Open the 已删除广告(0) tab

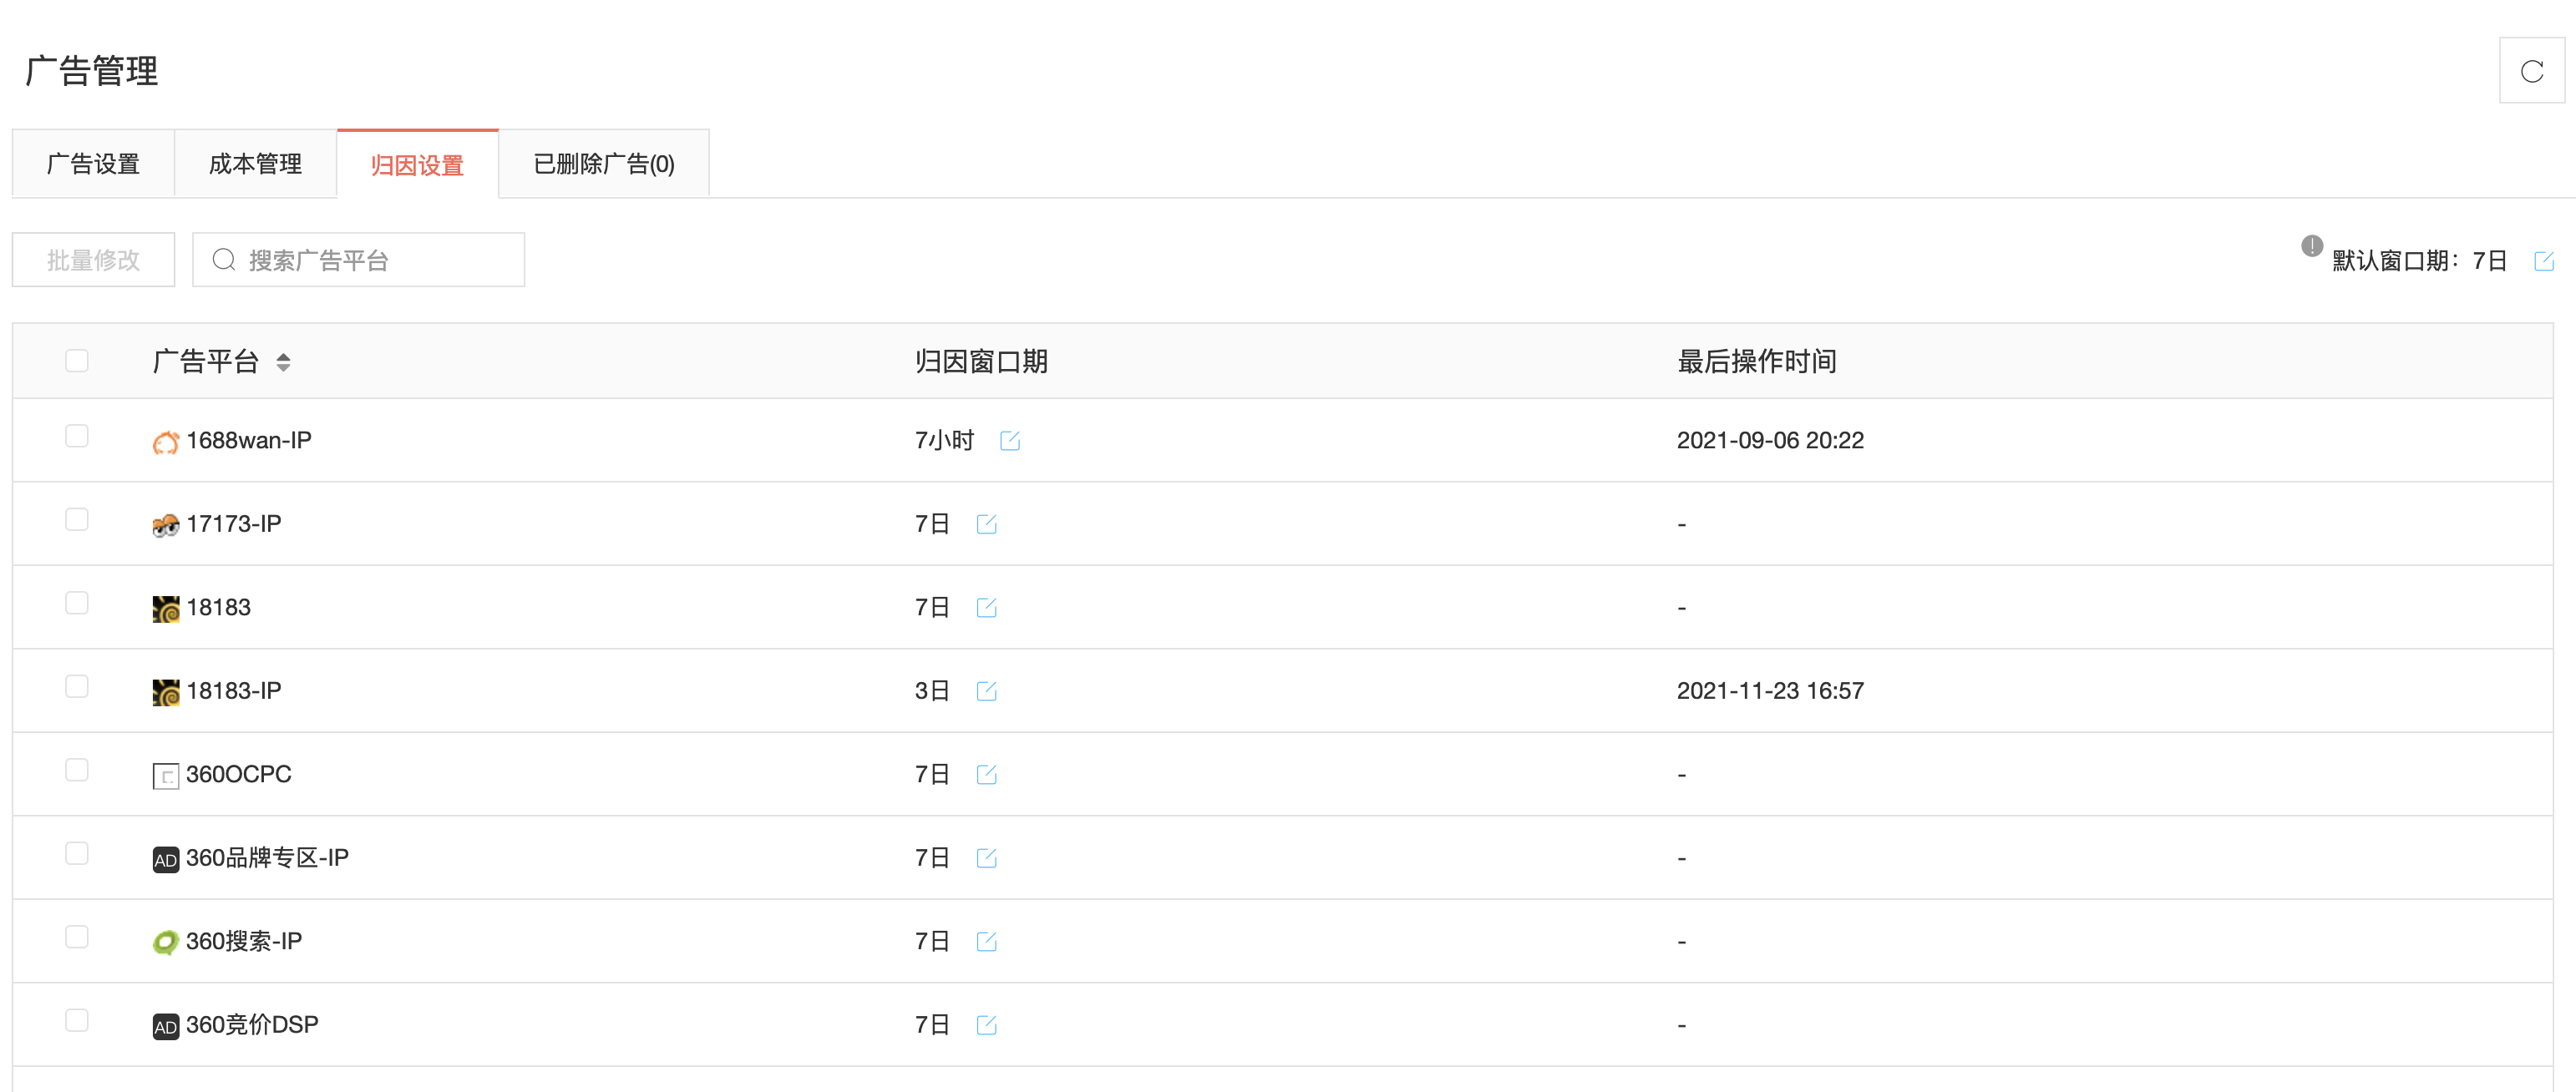click(x=603, y=164)
